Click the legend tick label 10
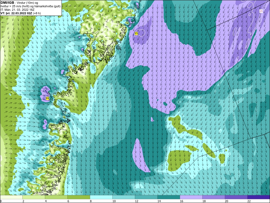 [x=114, y=201]
